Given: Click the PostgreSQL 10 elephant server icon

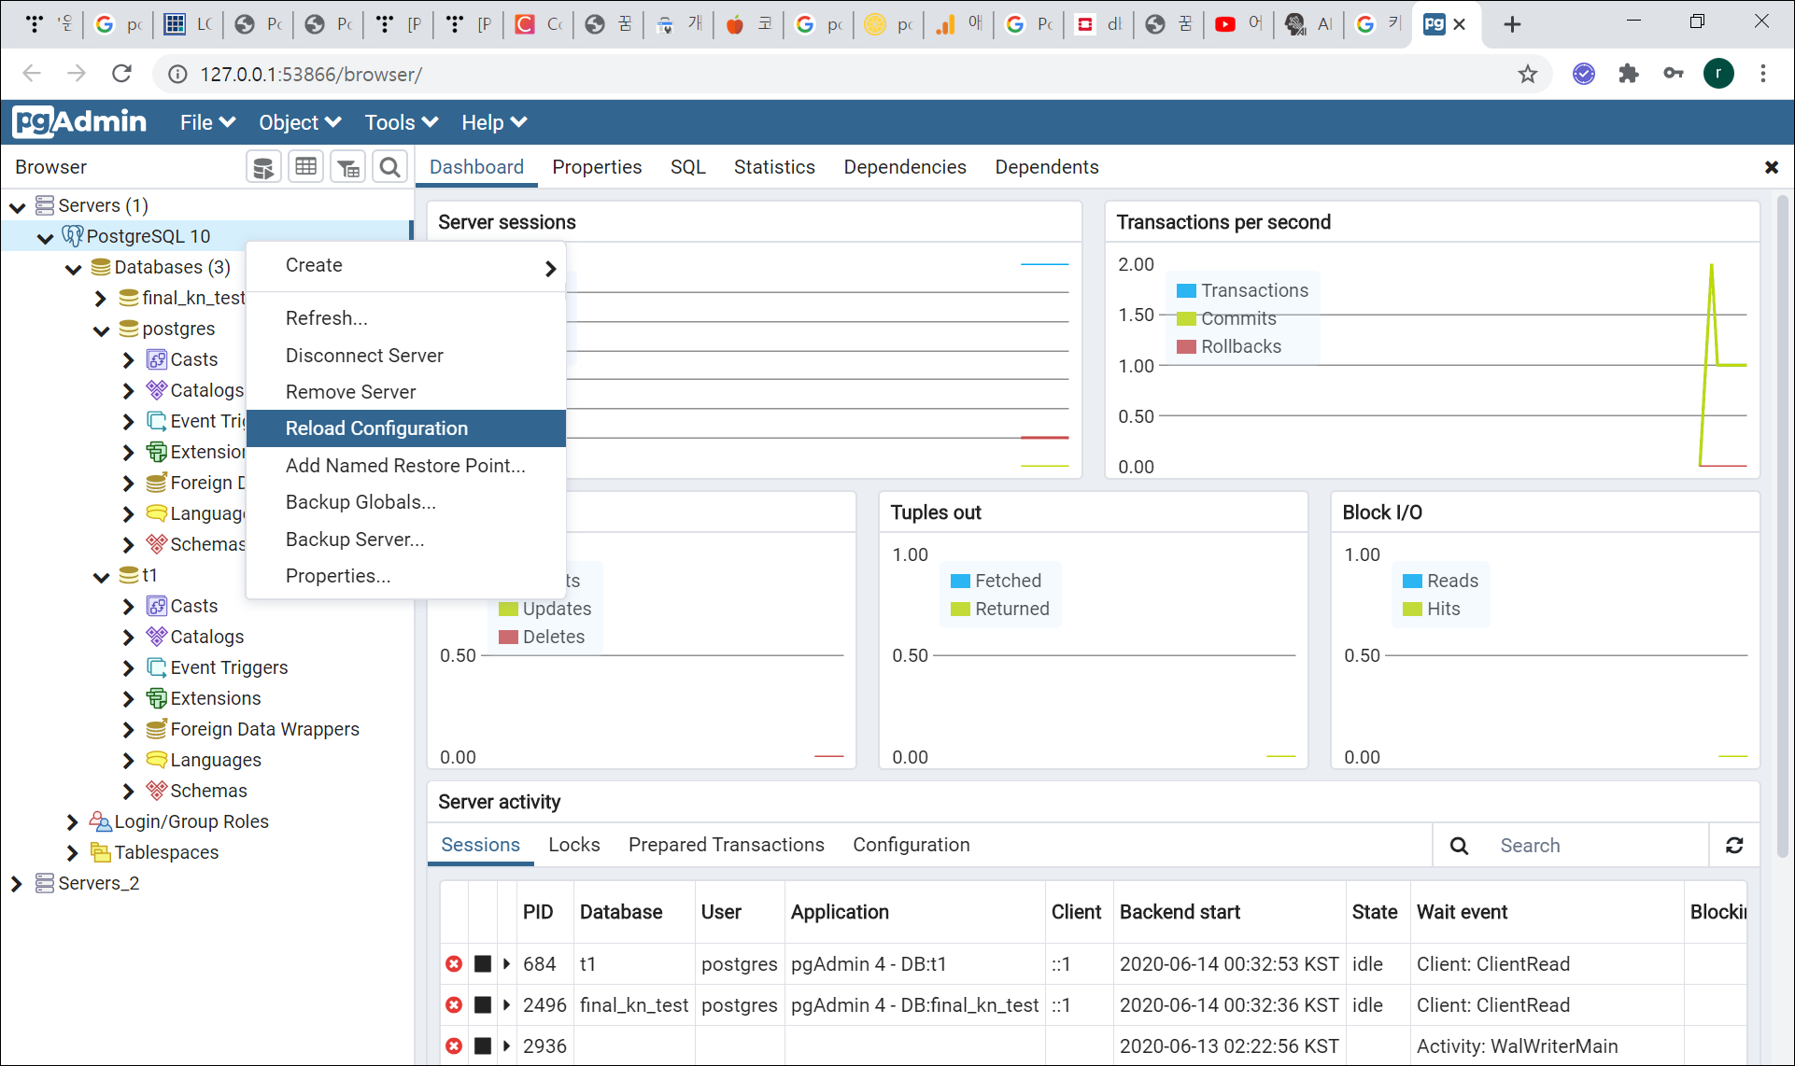Looking at the screenshot, I should pyautogui.click(x=72, y=235).
